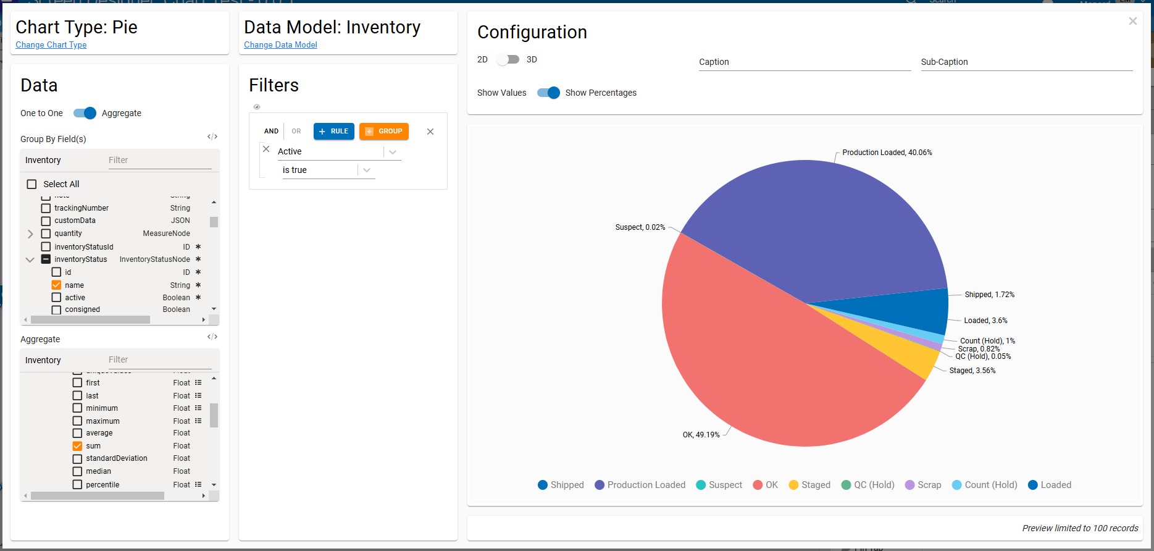Click asterisk icon on the id field row
This screenshot has height=551, width=1154.
pyautogui.click(x=198, y=272)
